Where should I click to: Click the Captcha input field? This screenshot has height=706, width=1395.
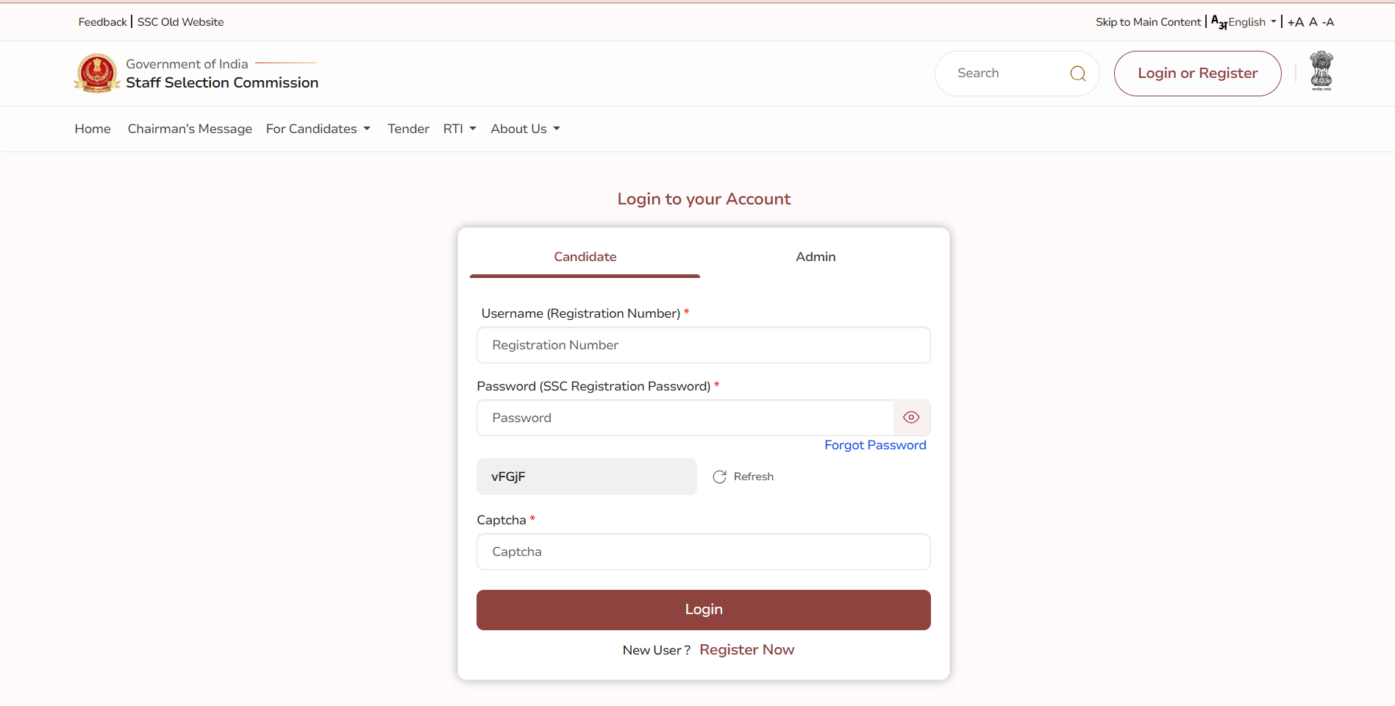point(703,552)
